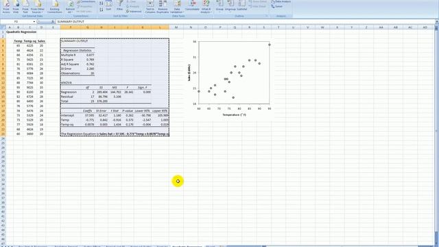Launch Text to Columns
The width and height of the screenshot is (439, 247).
pyautogui.click(x=150, y=7)
